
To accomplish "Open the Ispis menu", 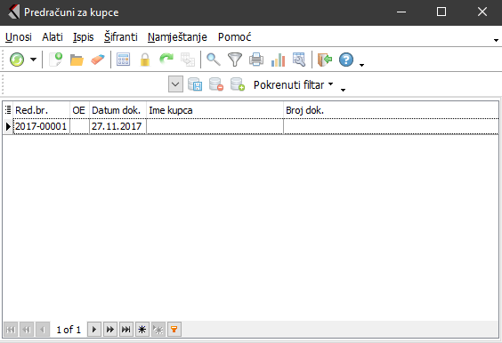I will click(84, 37).
